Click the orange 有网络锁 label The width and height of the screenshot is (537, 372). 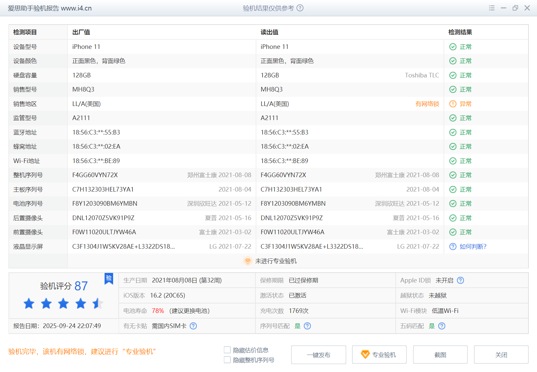[427, 104]
